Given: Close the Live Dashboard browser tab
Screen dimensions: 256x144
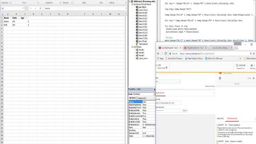Looking at the screenshot, I should 180,48.
